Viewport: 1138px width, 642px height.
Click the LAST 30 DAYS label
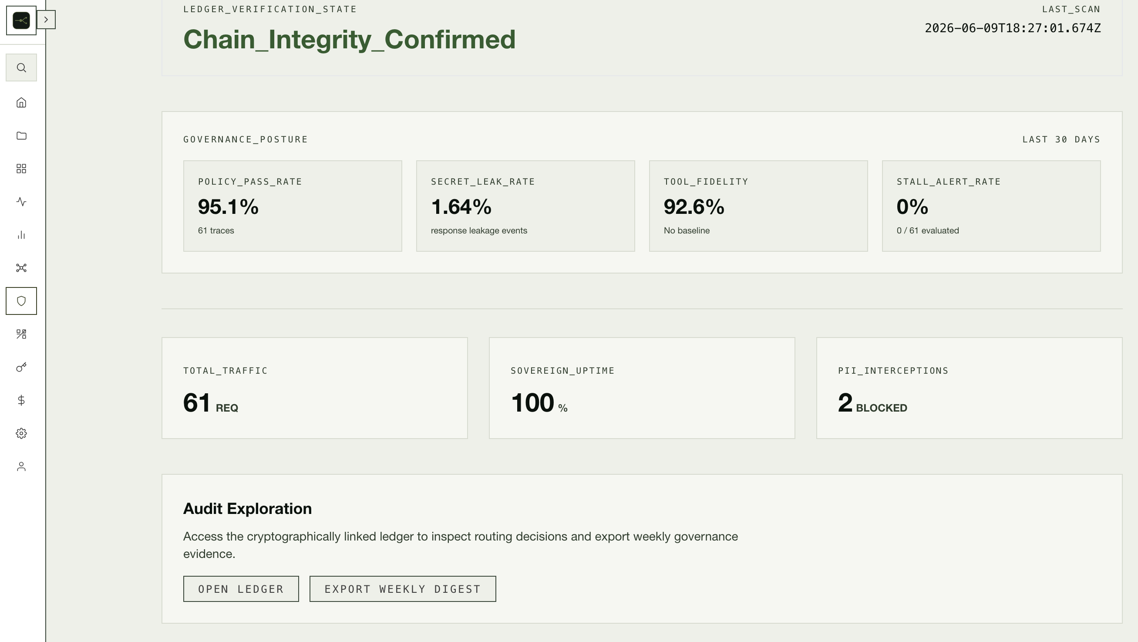coord(1061,140)
